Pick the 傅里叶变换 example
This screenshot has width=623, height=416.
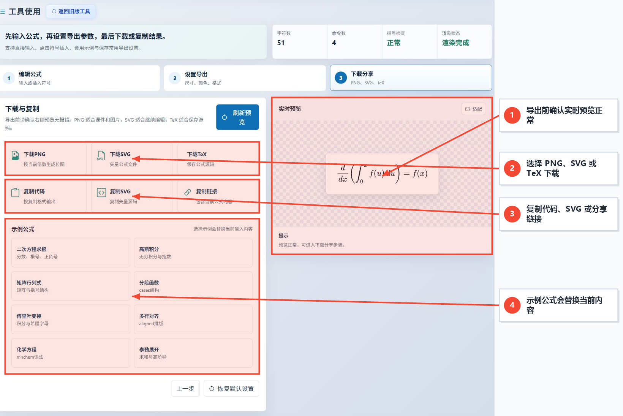[x=71, y=320]
